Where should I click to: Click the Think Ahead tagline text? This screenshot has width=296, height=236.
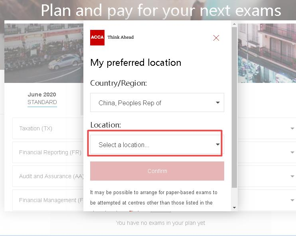(120, 37)
